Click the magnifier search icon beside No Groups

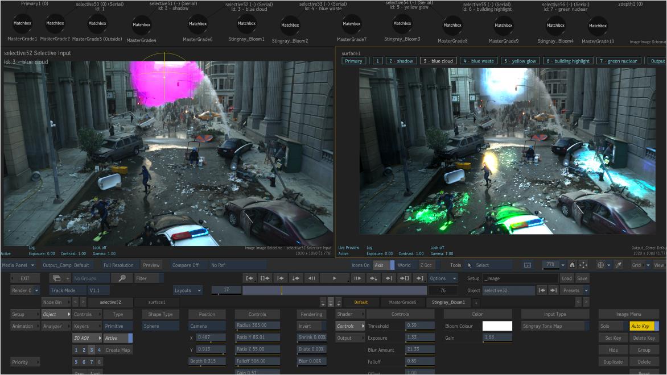pyautogui.click(x=122, y=278)
